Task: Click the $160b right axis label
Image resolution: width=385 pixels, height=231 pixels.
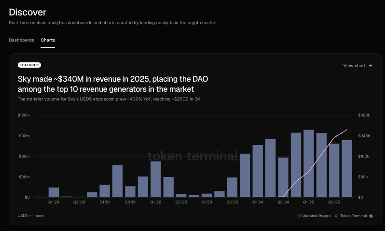Action: point(364,156)
